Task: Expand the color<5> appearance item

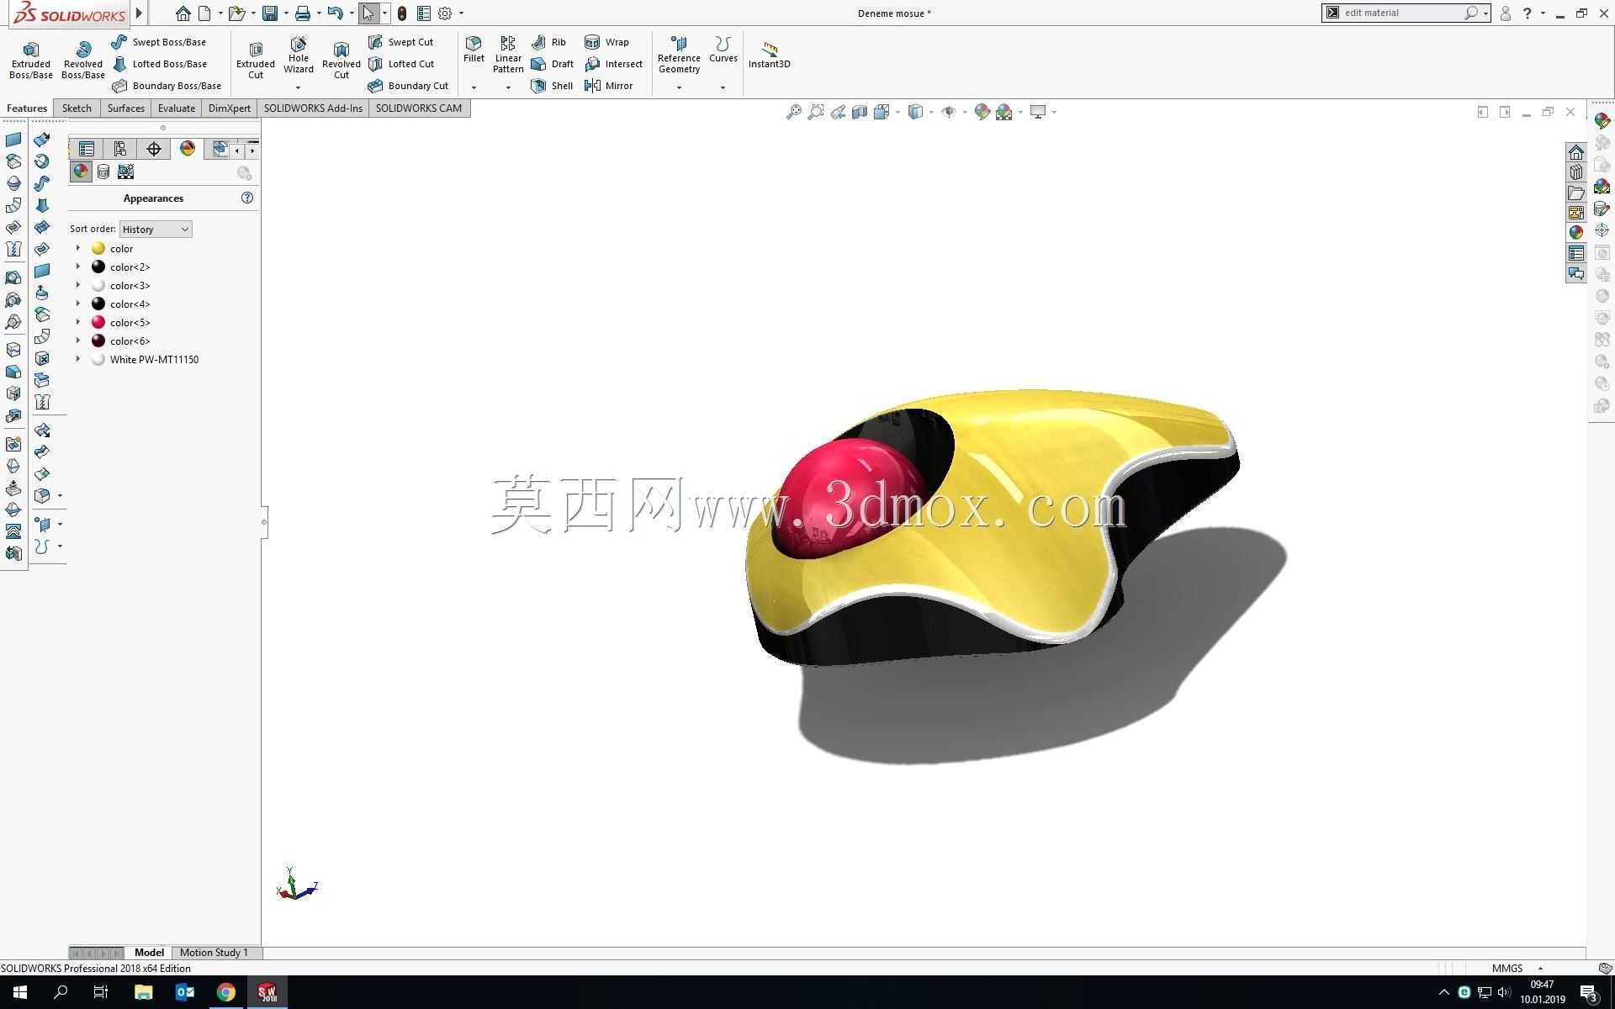Action: (x=78, y=322)
